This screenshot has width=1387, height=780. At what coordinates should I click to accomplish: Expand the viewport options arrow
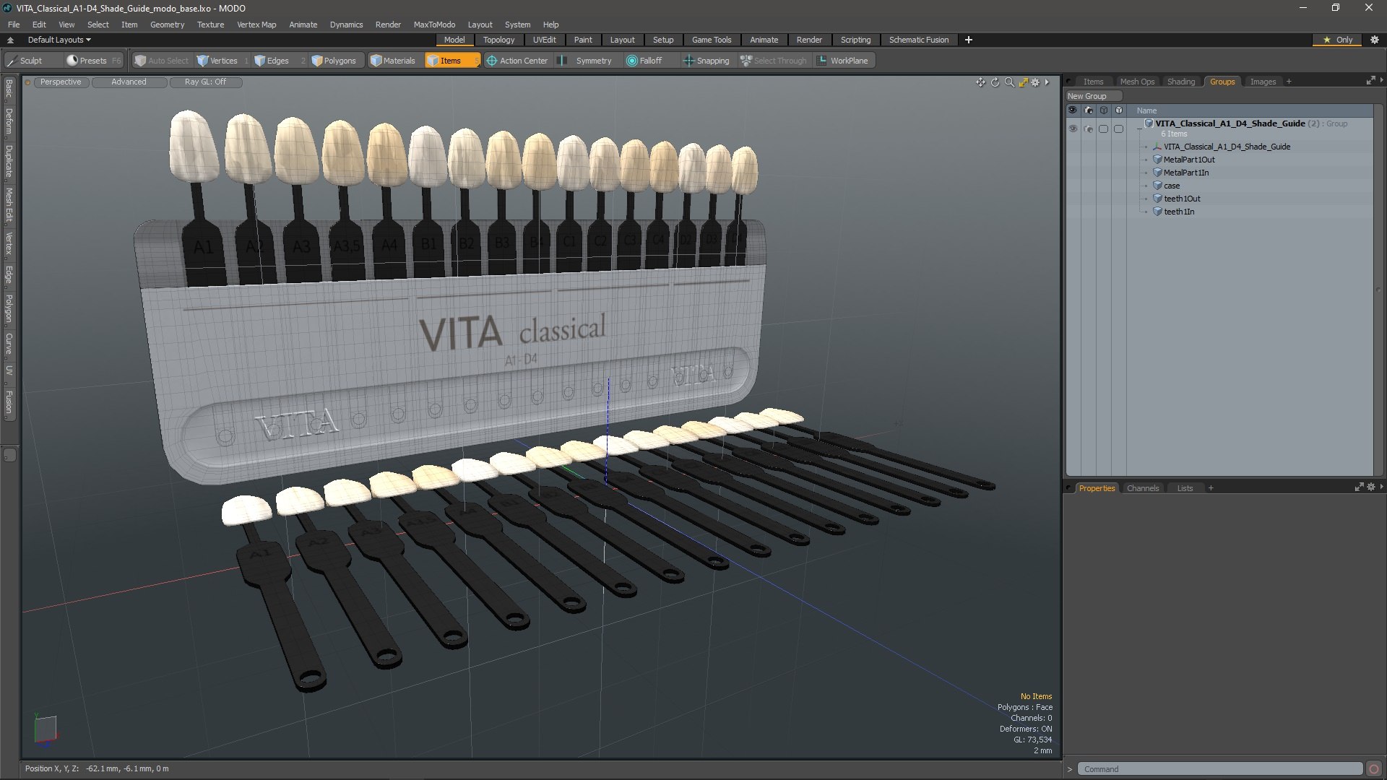click(1047, 82)
